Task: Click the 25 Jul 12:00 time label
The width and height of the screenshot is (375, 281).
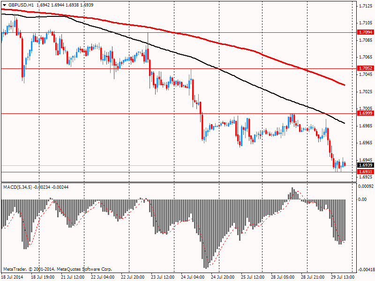Action: [253, 277]
